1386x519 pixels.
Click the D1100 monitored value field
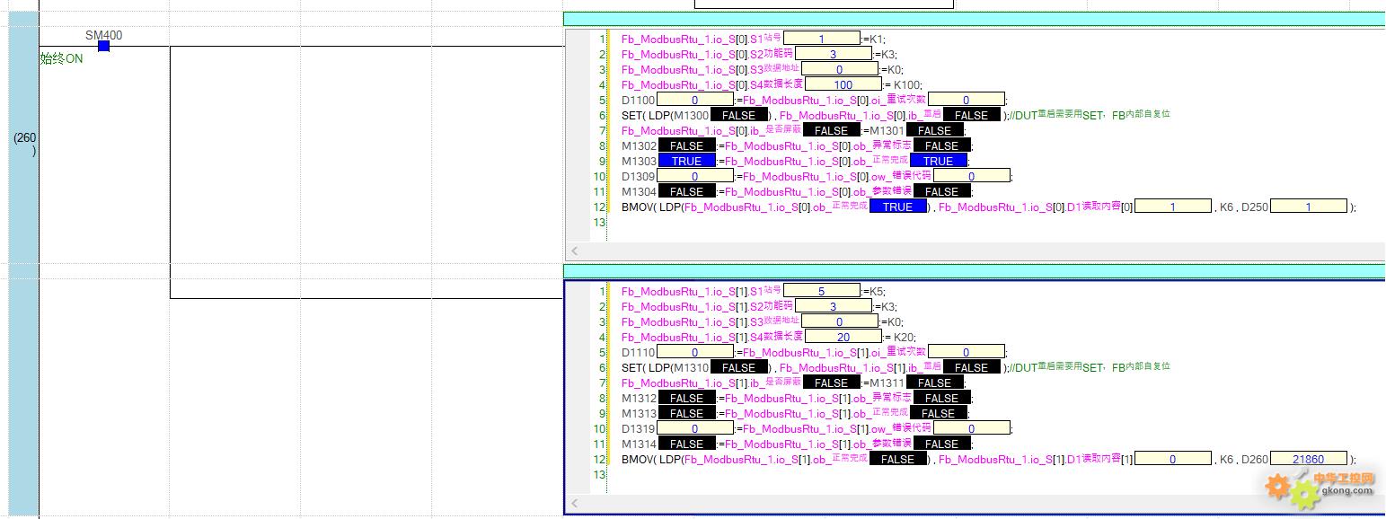click(694, 101)
